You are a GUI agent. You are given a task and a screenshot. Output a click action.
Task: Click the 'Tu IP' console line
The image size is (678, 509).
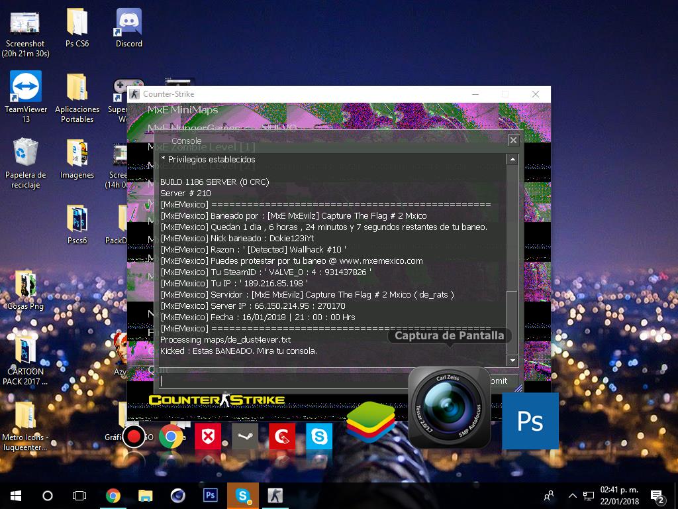(234, 284)
